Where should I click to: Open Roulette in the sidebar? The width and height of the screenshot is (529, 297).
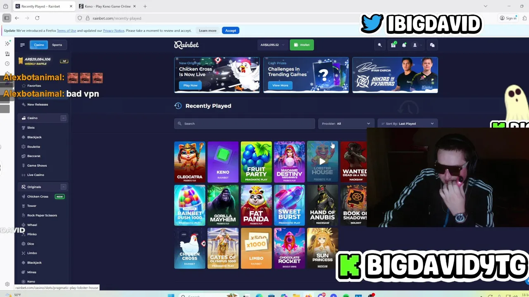click(x=33, y=146)
